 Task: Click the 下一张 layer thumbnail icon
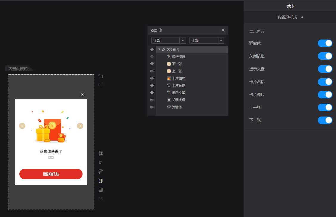tap(169, 64)
